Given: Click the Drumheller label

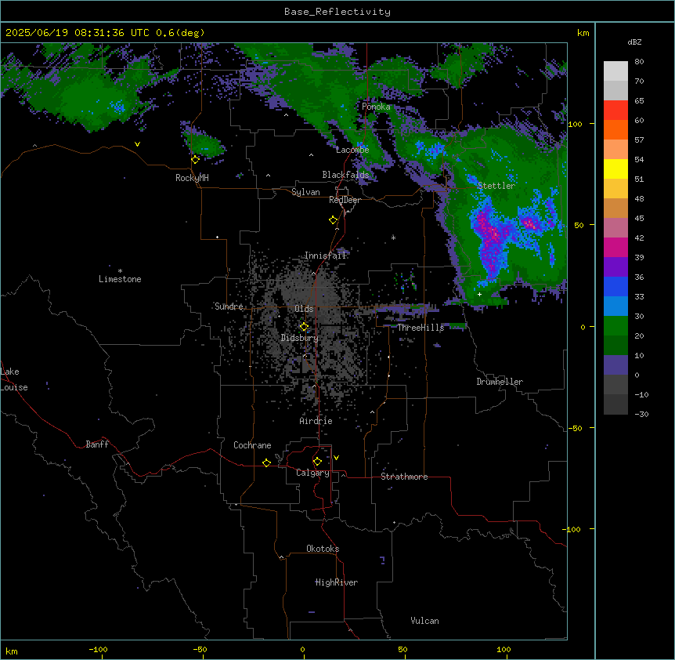Looking at the screenshot, I should point(500,382).
